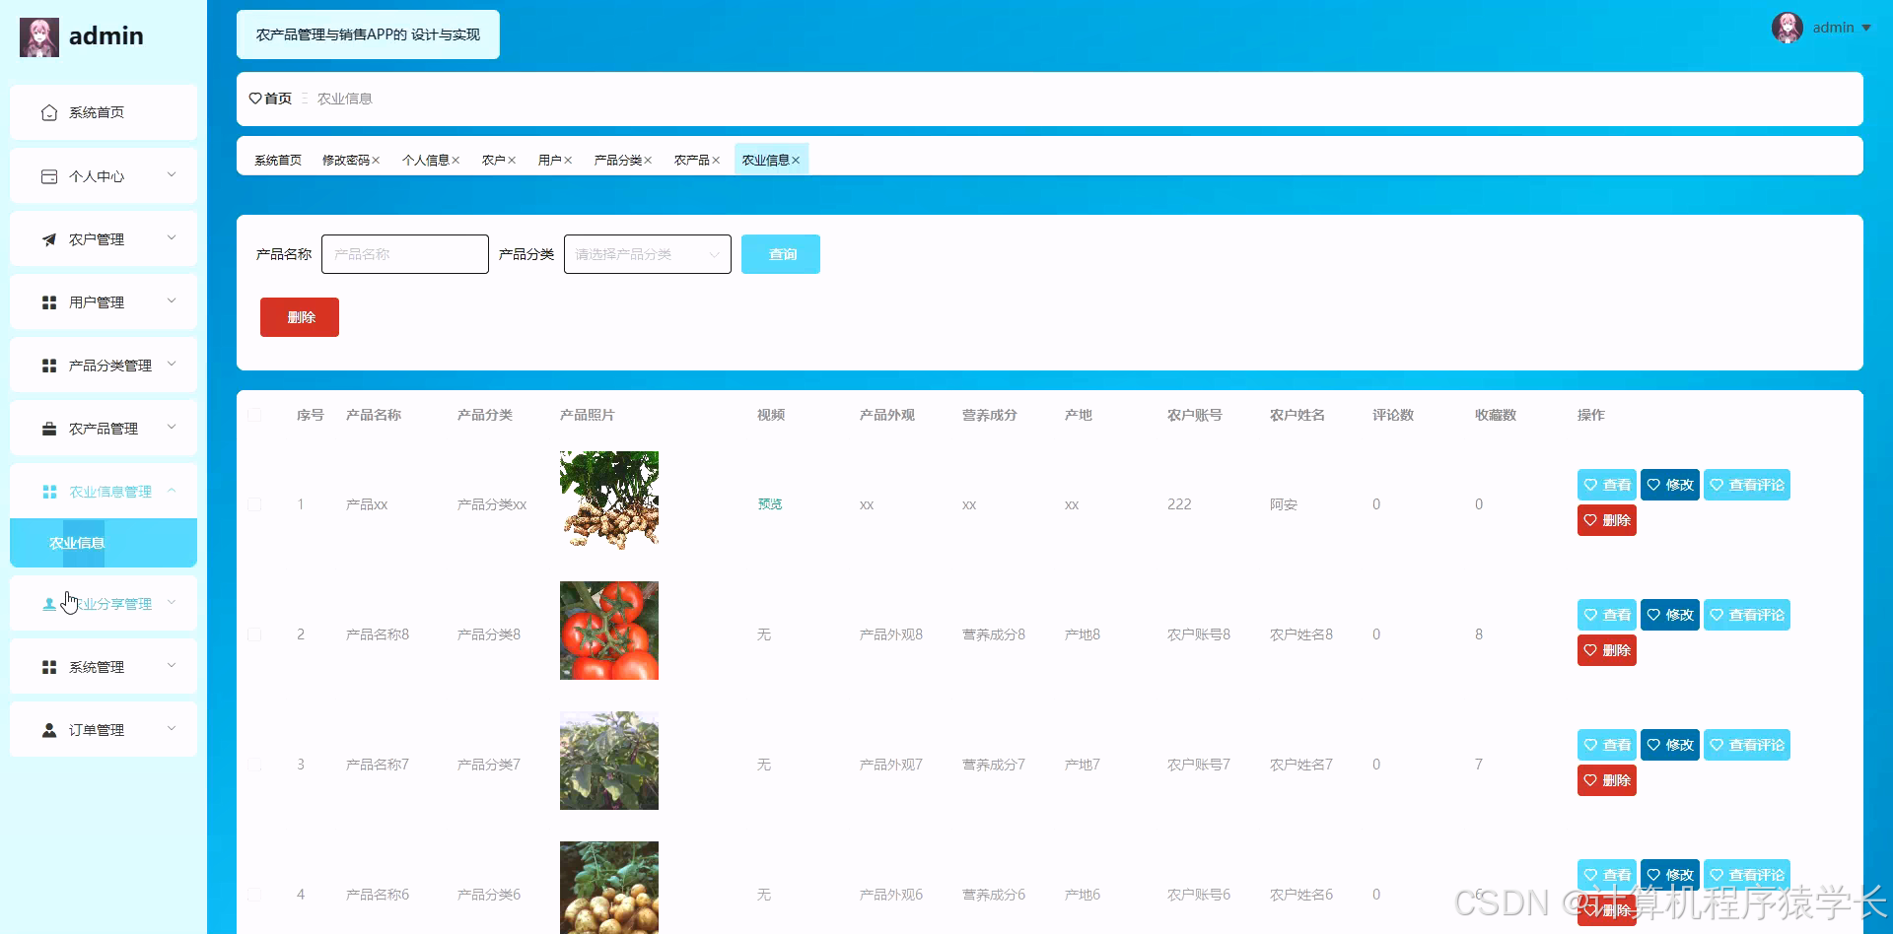Click the grid icon for 产品分类管理

(49, 366)
